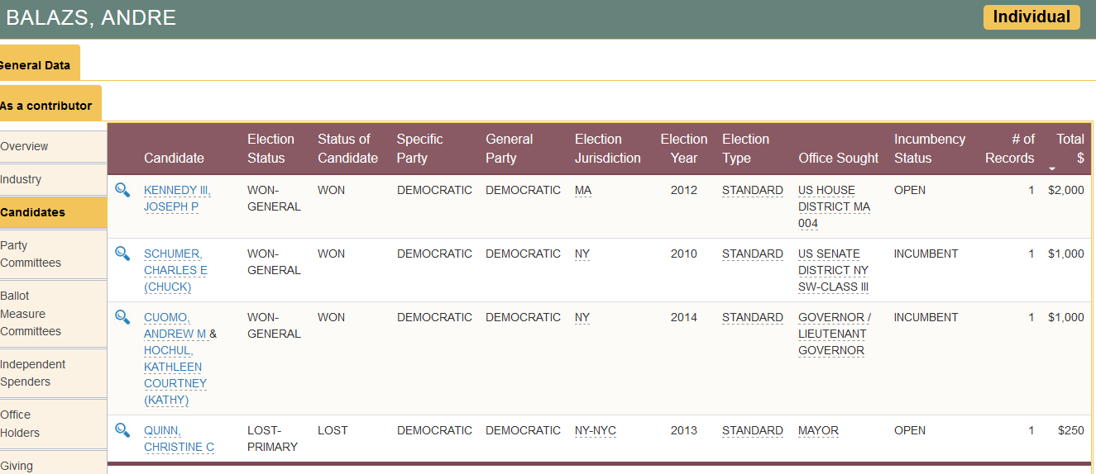Click GOVERNOR / LIEUTENANT GOVERNOR office link
Viewport: 1096px width, 474px height.
[x=835, y=334]
